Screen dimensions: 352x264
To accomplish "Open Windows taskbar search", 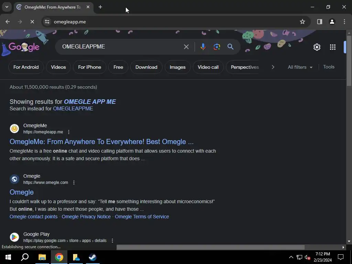I will click(25, 257).
